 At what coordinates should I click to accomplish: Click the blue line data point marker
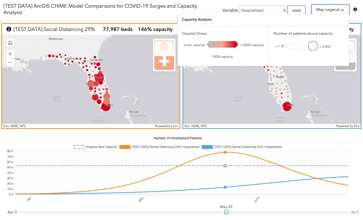(225, 187)
